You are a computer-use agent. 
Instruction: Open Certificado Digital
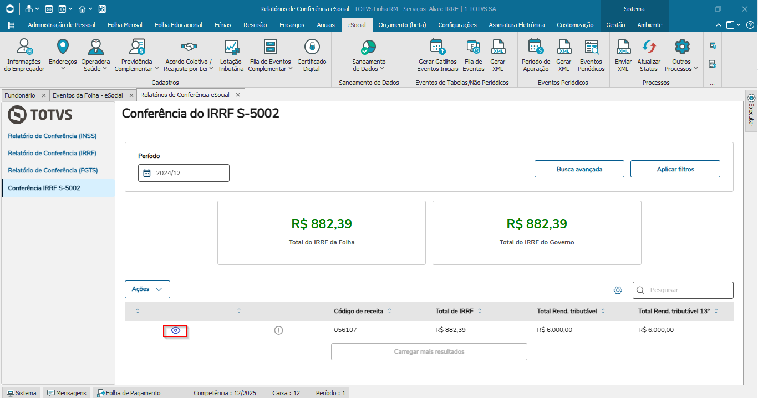tap(312, 55)
